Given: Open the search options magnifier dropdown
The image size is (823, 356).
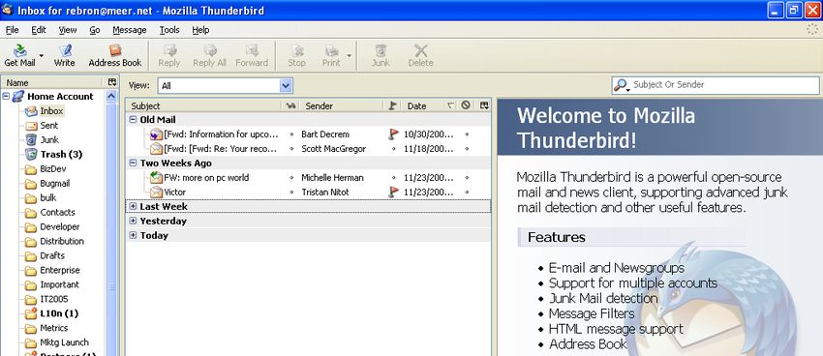Looking at the screenshot, I should pos(622,85).
